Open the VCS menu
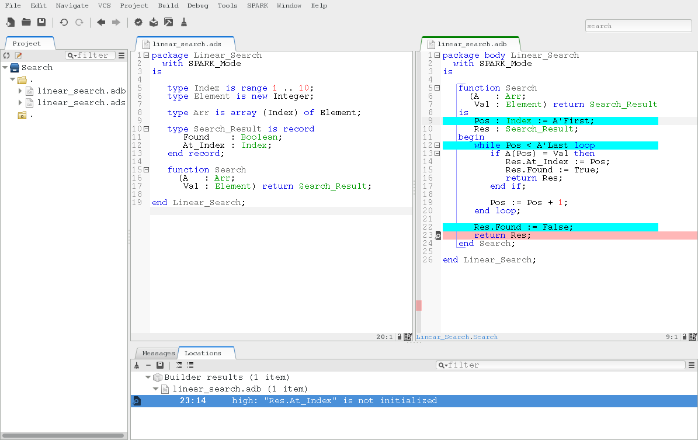 104,5
